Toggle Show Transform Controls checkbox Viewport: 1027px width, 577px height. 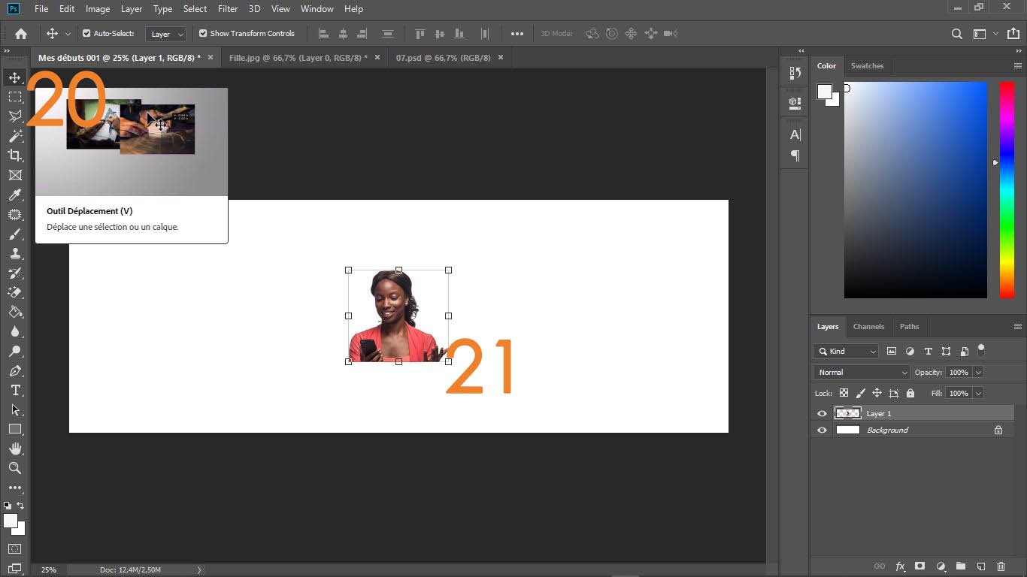203,34
